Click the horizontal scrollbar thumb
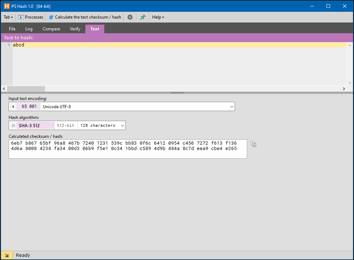 coord(26,89)
